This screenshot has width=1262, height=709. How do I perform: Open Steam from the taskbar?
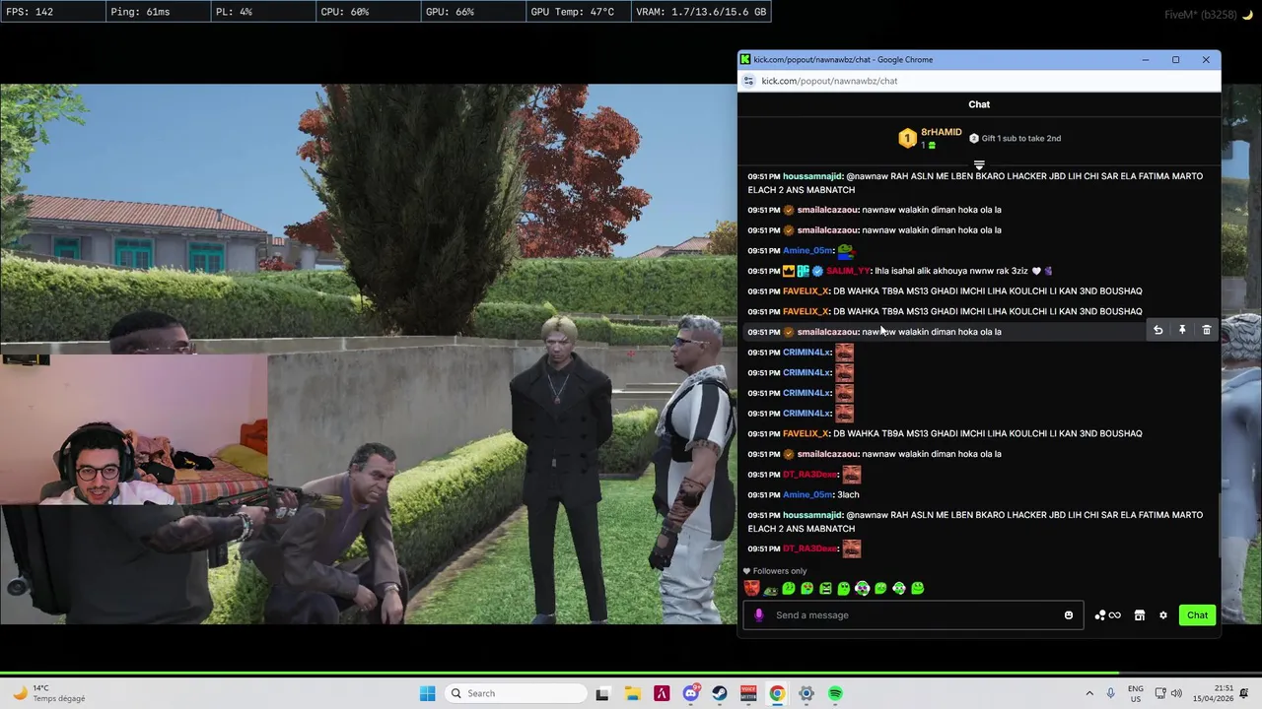click(x=719, y=693)
